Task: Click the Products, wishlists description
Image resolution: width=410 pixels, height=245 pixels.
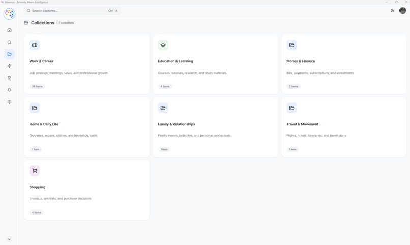Action: (61, 199)
